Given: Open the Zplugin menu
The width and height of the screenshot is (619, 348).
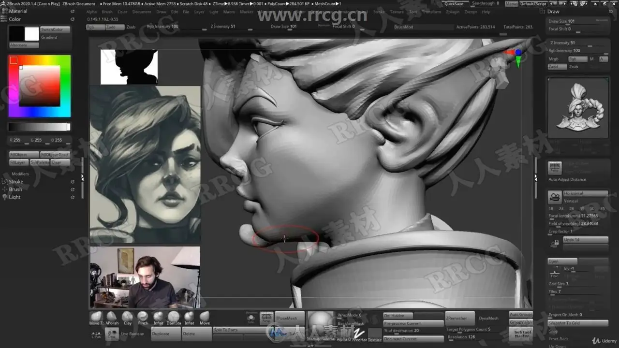Looking at the screenshot, I should pyautogui.click(x=453, y=12).
